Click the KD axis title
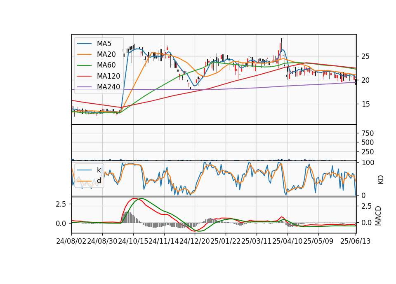 click(x=381, y=179)
